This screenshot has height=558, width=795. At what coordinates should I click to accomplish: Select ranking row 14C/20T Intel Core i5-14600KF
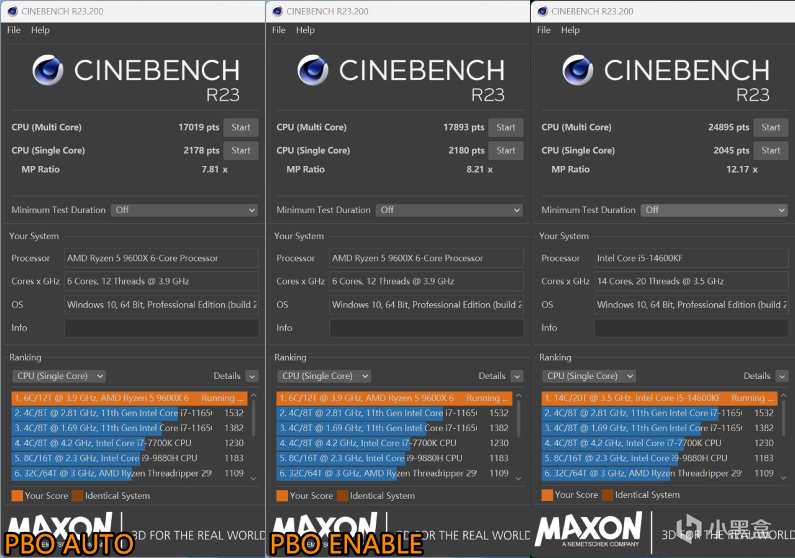660,398
